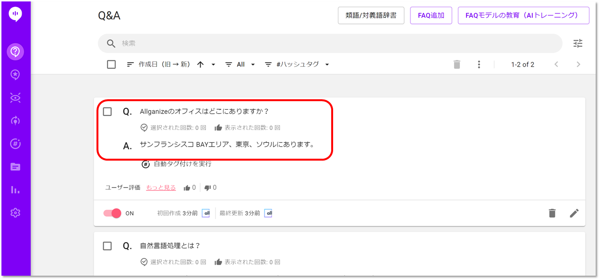This screenshot has height=280, width=600.
Task: Click the 初回作成 3分前 text
Action: pos(178,213)
